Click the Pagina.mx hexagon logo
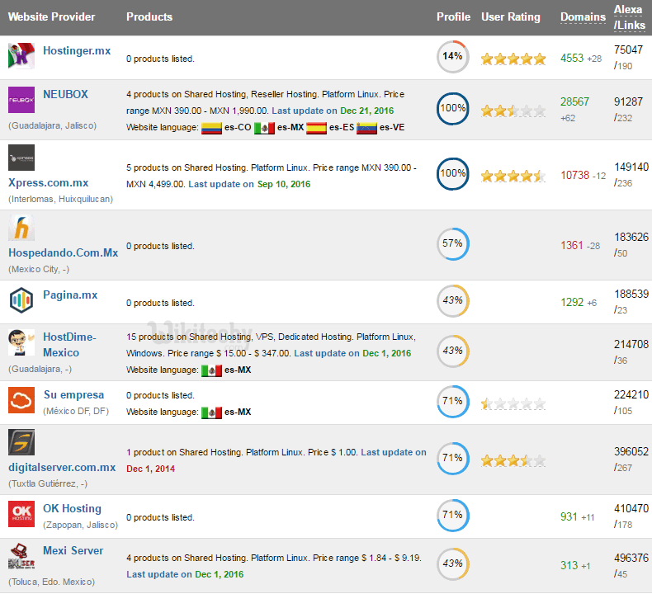This screenshot has width=652, height=594. [x=21, y=299]
